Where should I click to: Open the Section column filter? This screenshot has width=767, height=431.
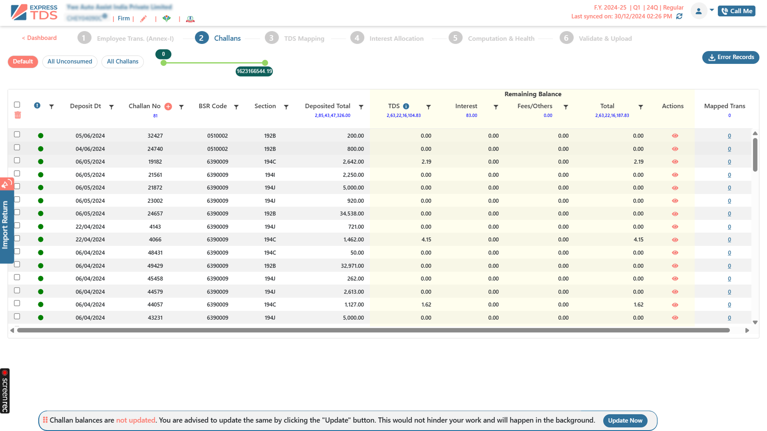286,107
